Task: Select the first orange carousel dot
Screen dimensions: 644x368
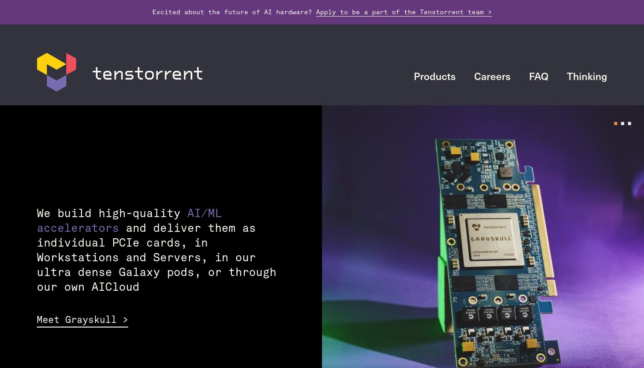Action: point(616,123)
